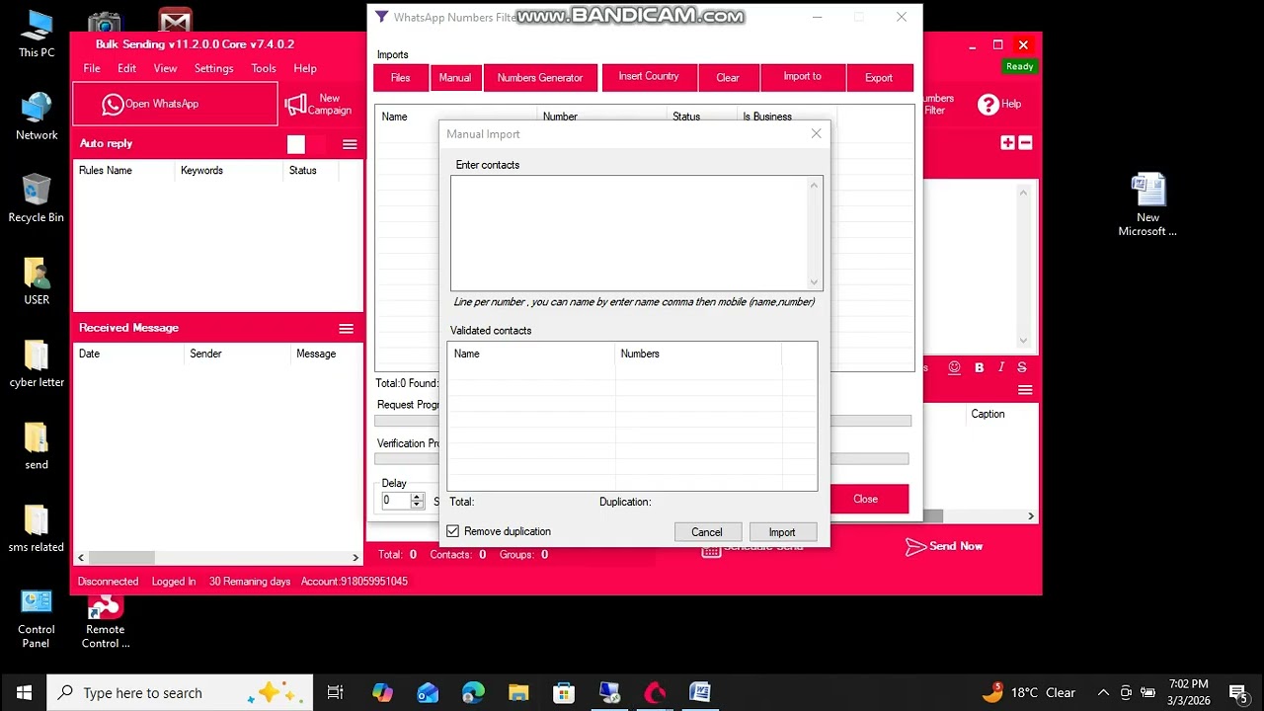The image size is (1264, 711).
Task: Click the taskbar search box
Action: 181,692
